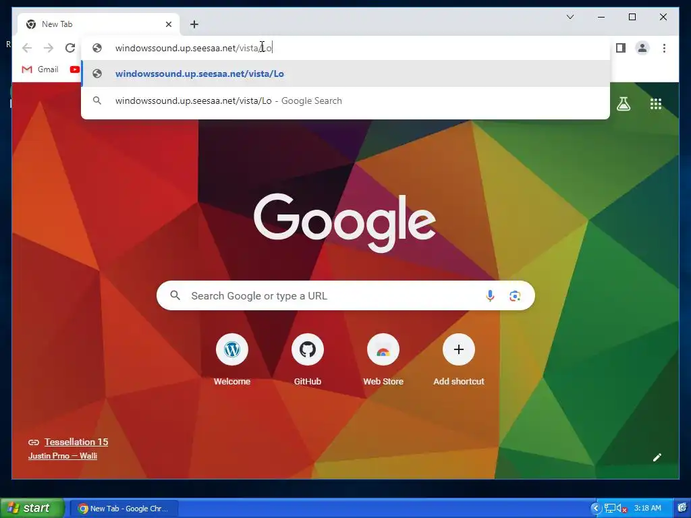Open the Tessellation 15 theme link
The height and width of the screenshot is (518, 691).
(76, 442)
